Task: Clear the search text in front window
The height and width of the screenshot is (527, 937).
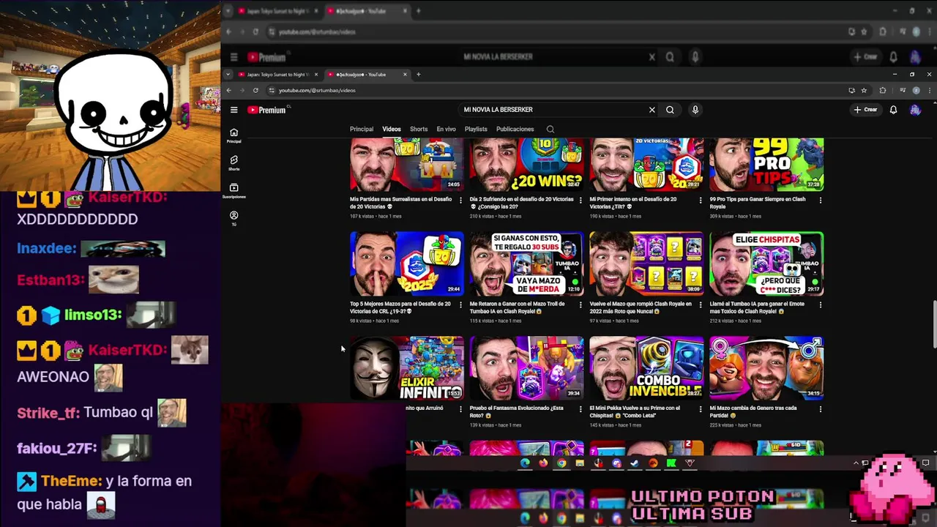Action: [652, 110]
